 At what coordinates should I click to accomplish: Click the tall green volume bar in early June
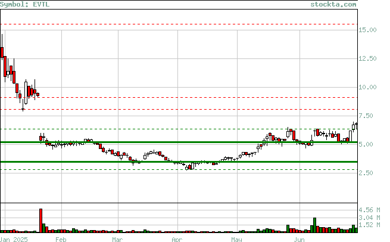point(314,225)
